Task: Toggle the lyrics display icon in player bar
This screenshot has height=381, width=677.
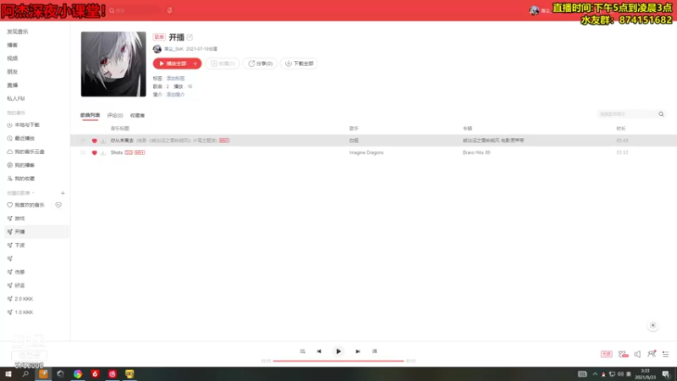Action: 374,351
